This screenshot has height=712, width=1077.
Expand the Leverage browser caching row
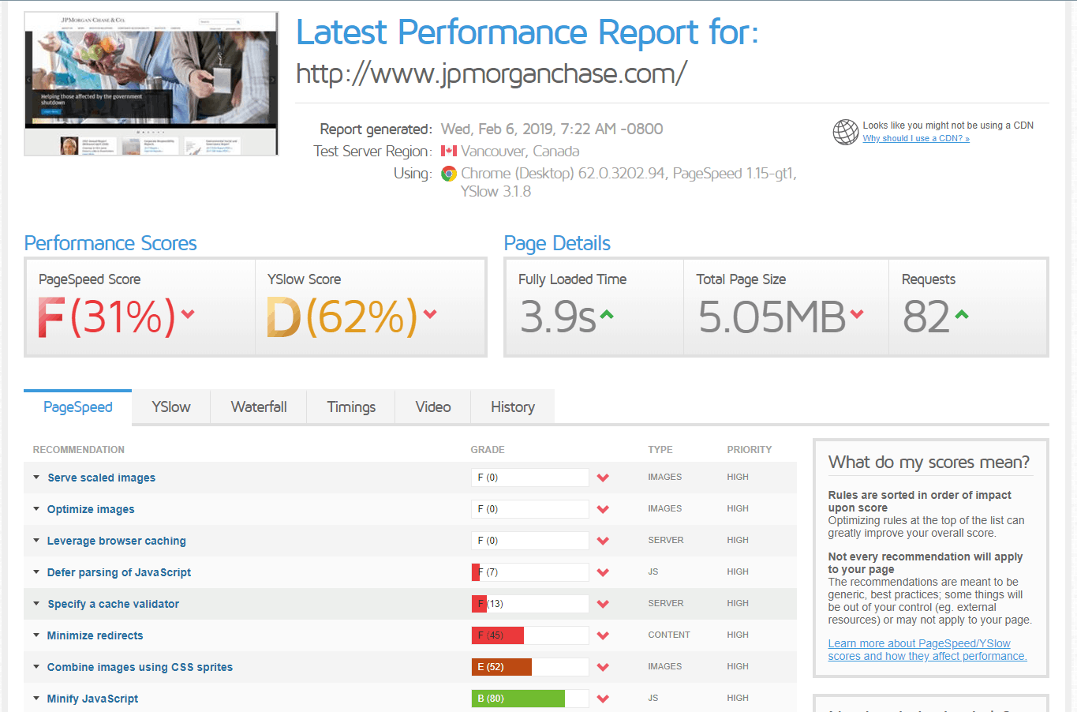coord(116,541)
